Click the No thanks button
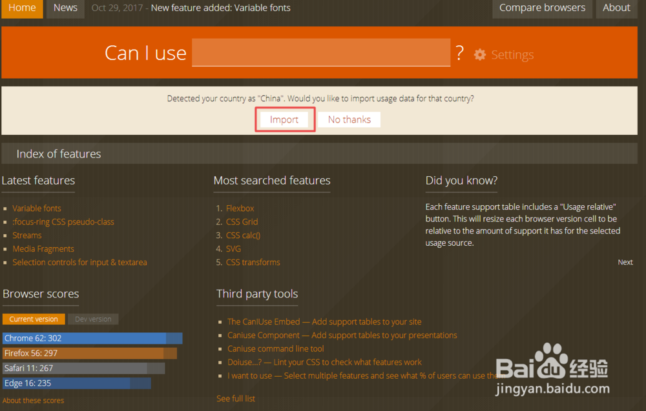 pos(349,120)
